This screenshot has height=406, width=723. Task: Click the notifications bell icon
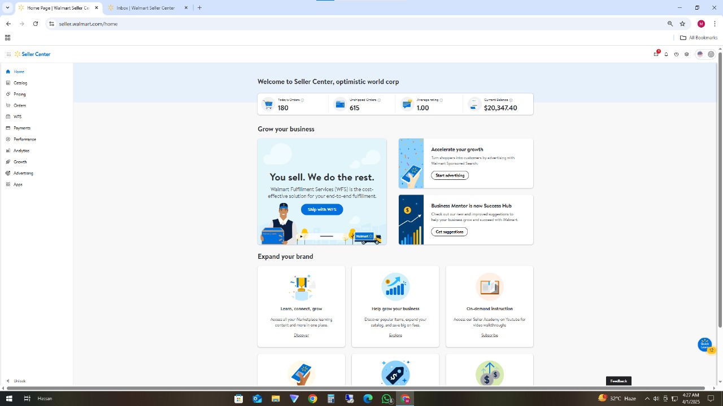(666, 54)
